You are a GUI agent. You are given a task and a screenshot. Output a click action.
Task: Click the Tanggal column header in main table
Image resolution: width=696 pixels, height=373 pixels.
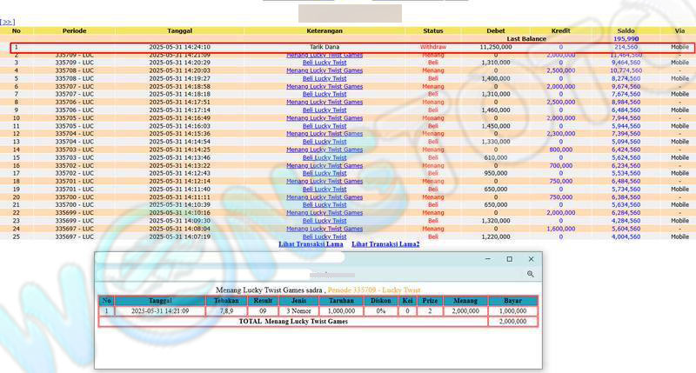coord(179,30)
